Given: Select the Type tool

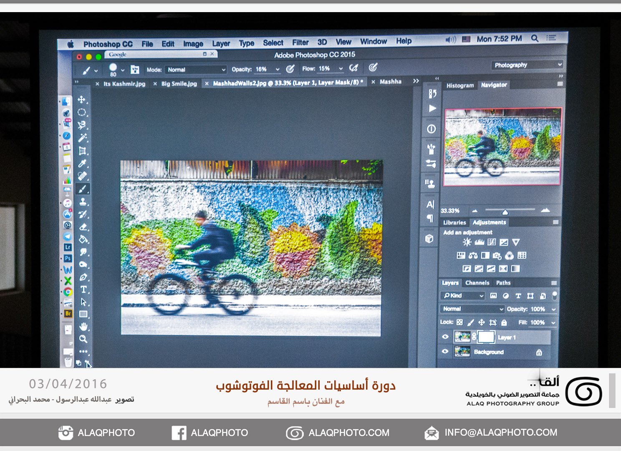Looking at the screenshot, I should tap(83, 289).
